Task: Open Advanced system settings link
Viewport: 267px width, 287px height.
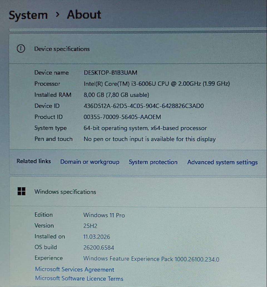Action: 222,162
